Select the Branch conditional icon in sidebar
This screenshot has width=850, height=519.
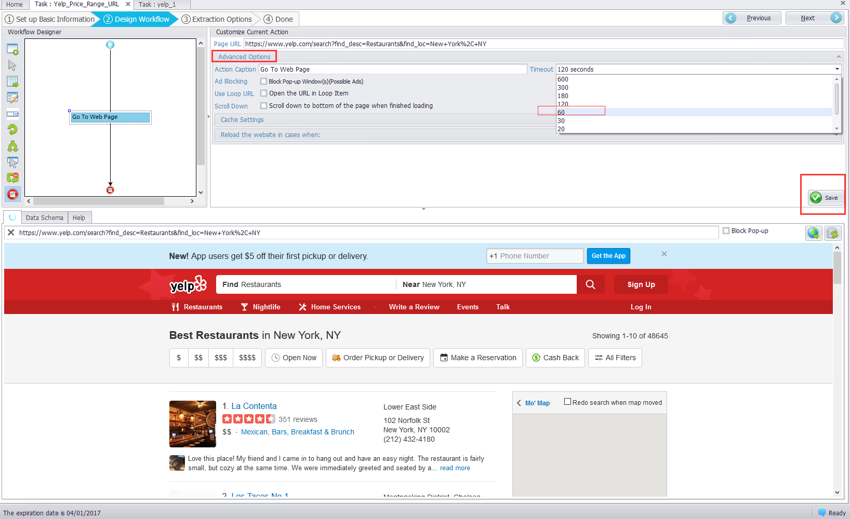(x=12, y=146)
